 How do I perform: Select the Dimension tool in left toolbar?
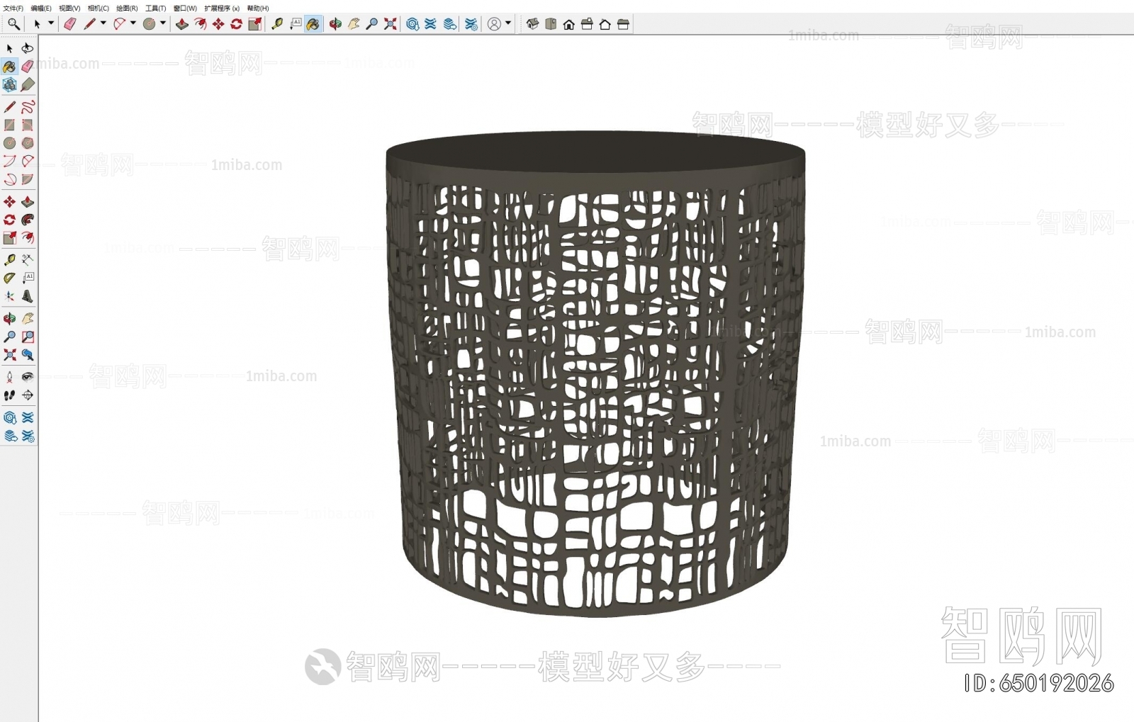pos(28,260)
